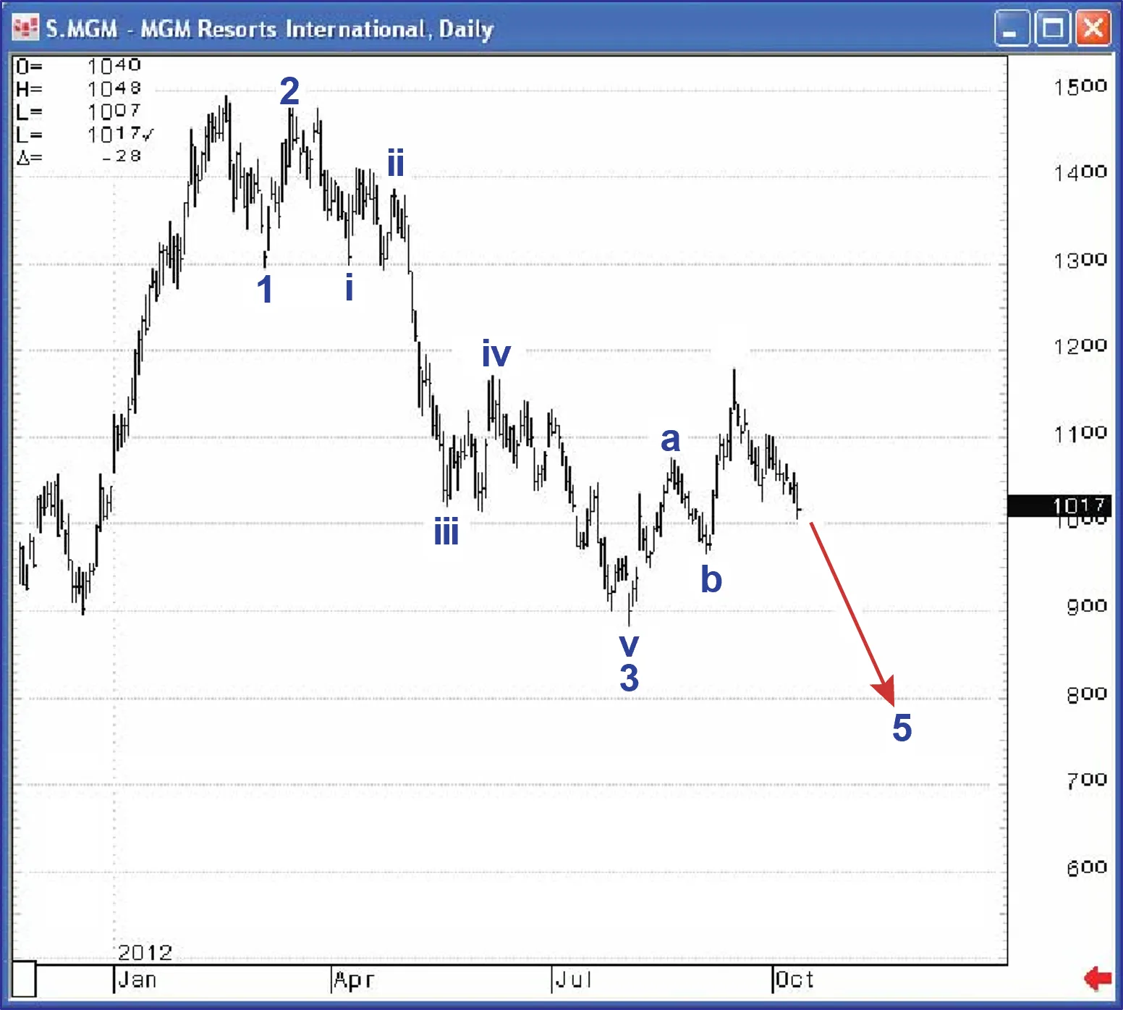Click the Jul label on the time axis

574,980
